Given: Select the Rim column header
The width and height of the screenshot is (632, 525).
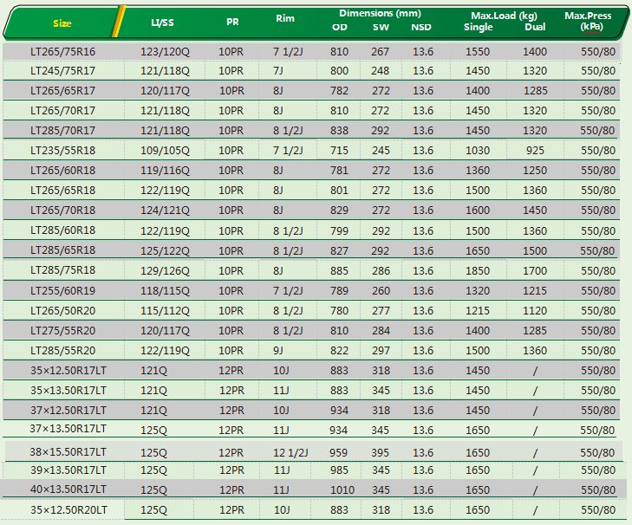Looking at the screenshot, I should coord(284,18).
